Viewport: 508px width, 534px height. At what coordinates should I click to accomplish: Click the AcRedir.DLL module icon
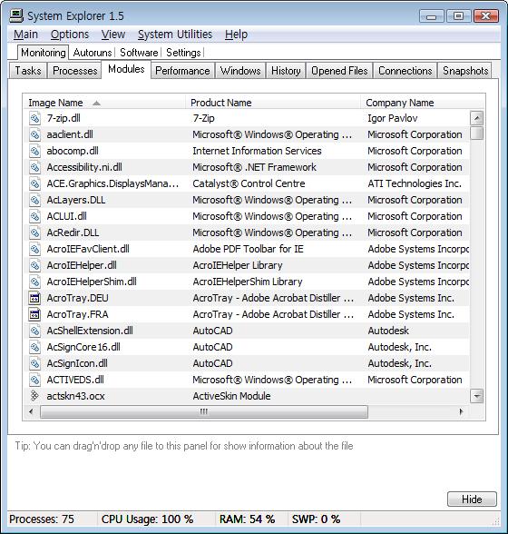(34, 232)
